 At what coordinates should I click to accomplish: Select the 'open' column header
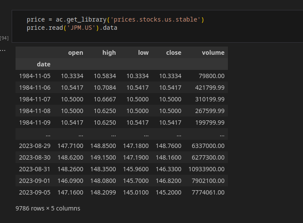tap(76, 53)
